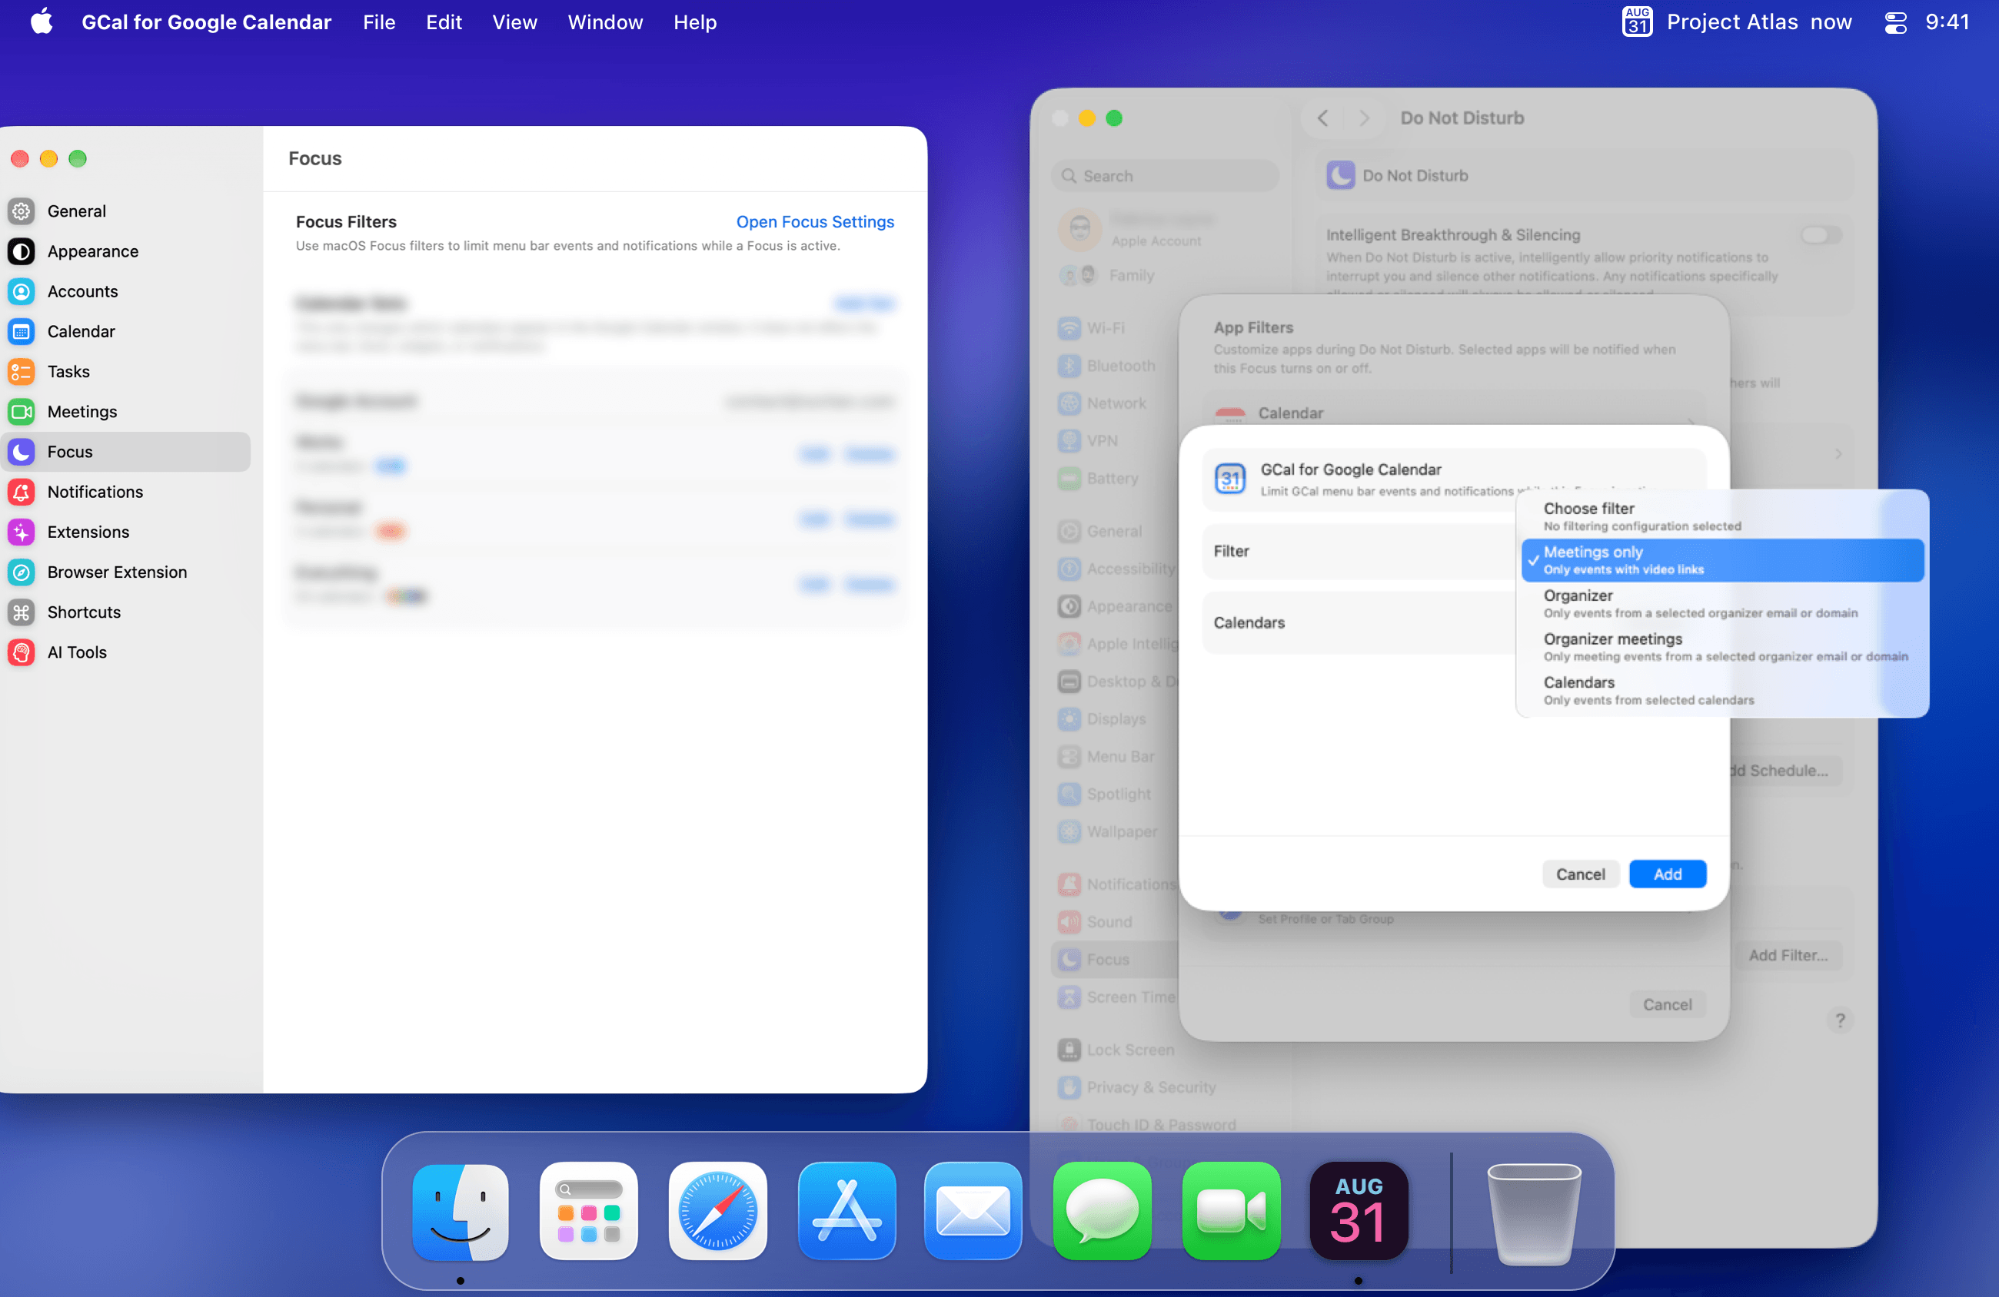1999x1297 pixels.
Task: Open Spotlight in System Settings sidebar
Action: (x=1106, y=793)
